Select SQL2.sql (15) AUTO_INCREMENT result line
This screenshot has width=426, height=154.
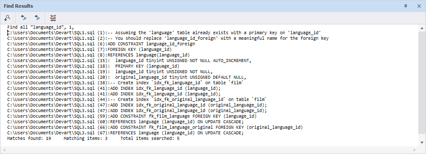coord(129,60)
